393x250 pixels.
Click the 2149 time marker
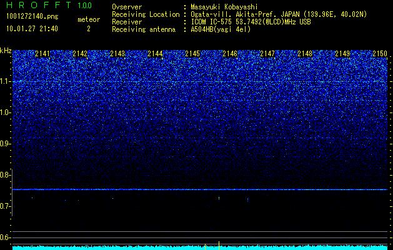coord(342,54)
